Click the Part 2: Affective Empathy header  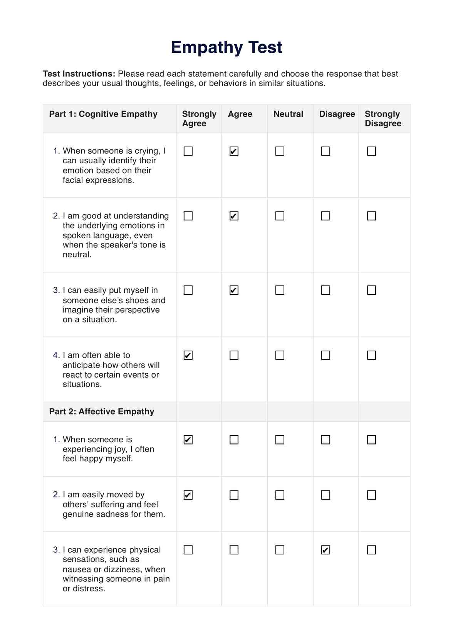coord(102,411)
